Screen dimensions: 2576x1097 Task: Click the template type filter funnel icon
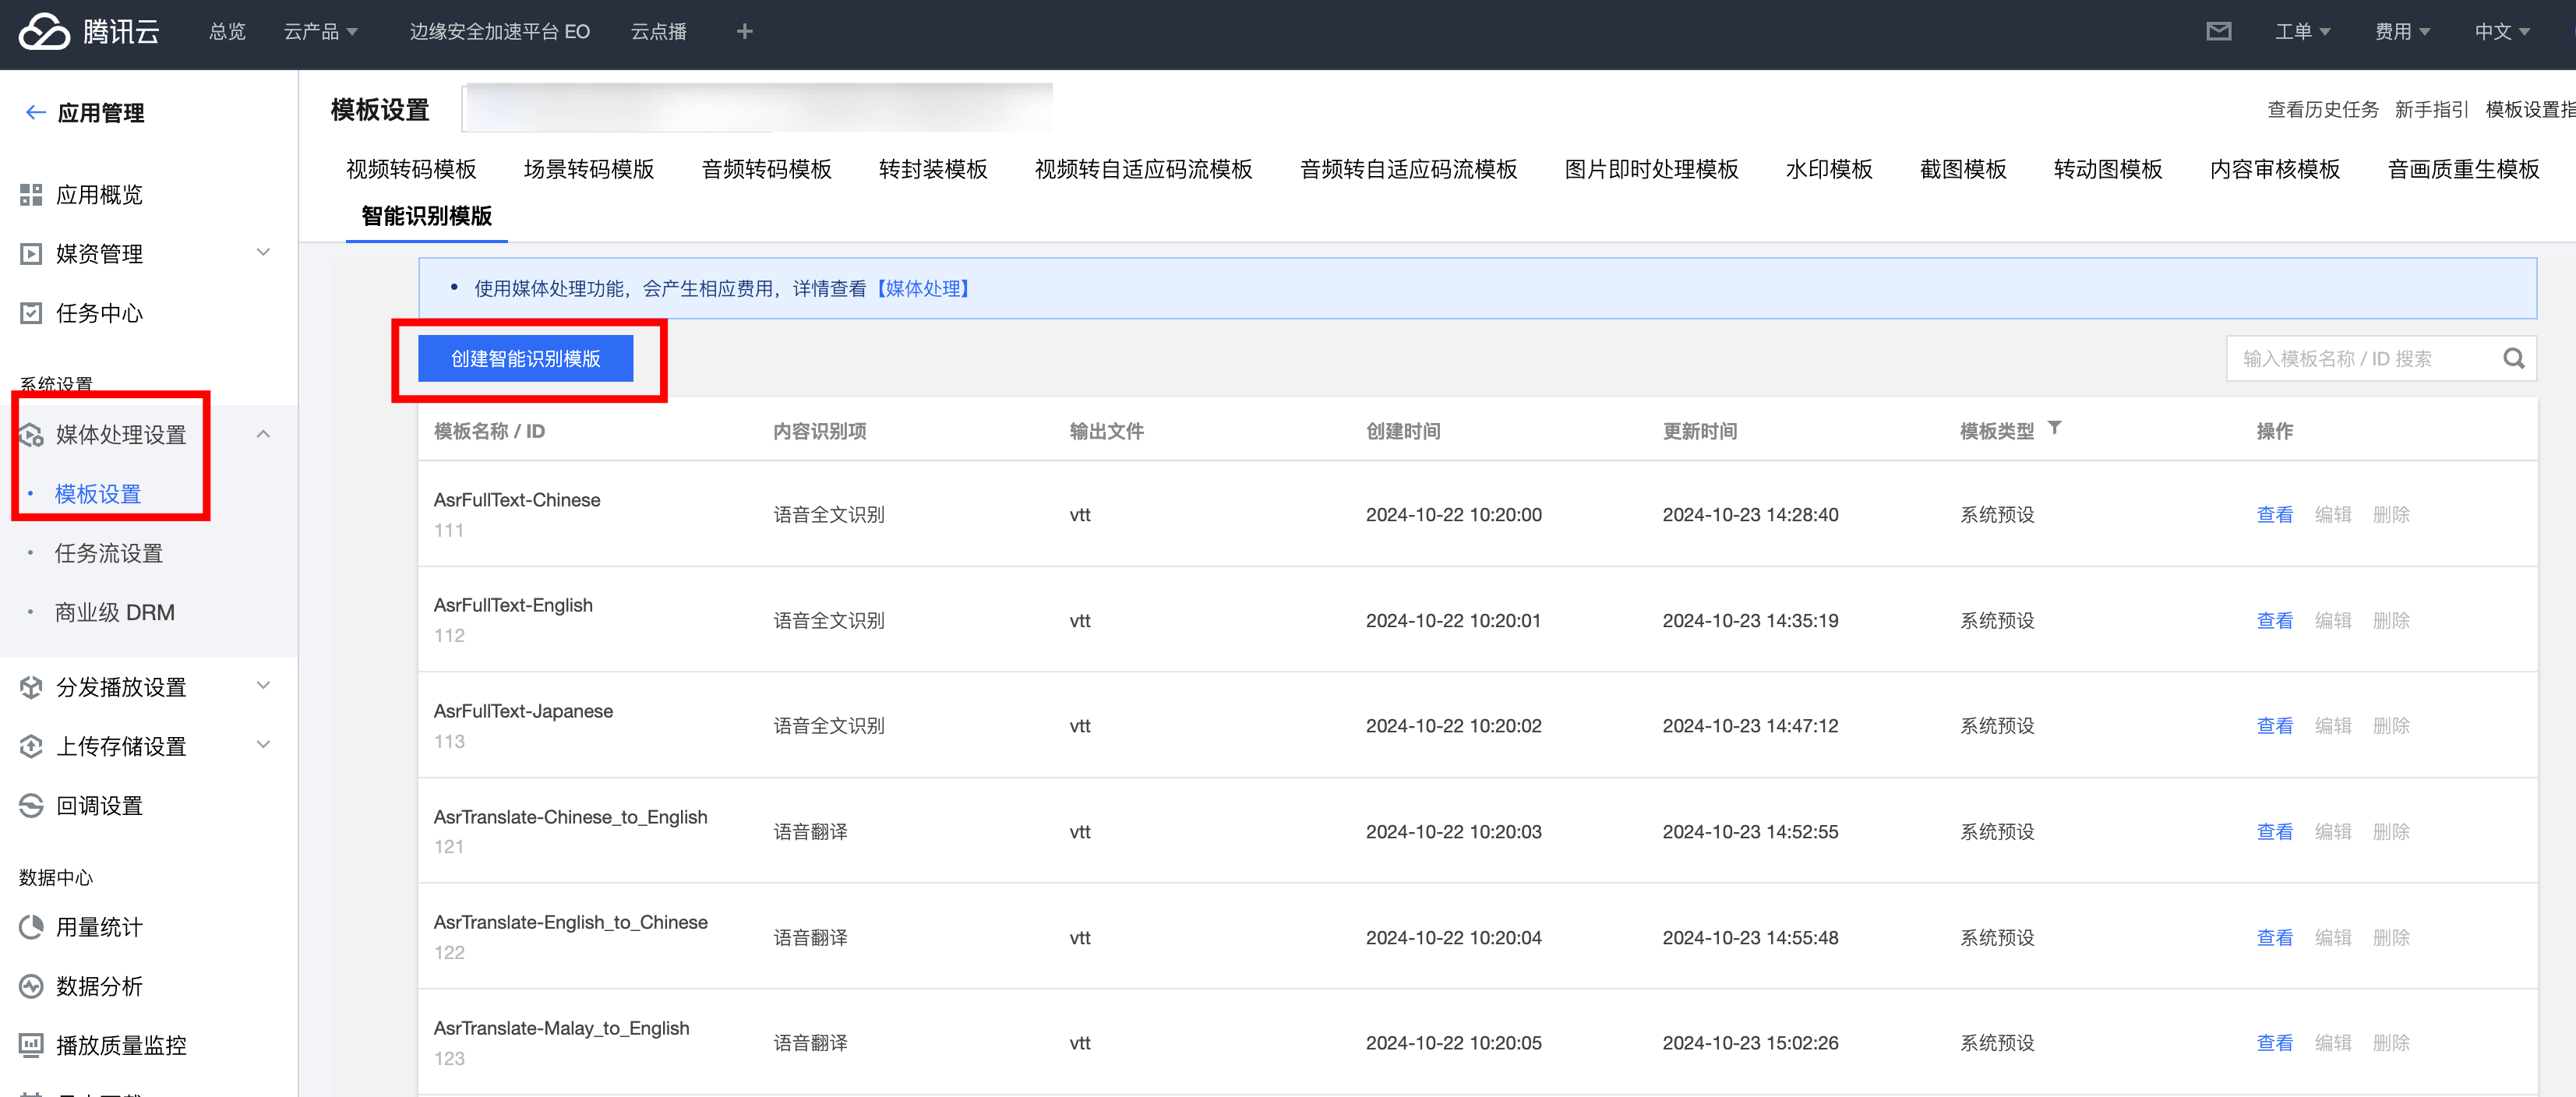2054,428
